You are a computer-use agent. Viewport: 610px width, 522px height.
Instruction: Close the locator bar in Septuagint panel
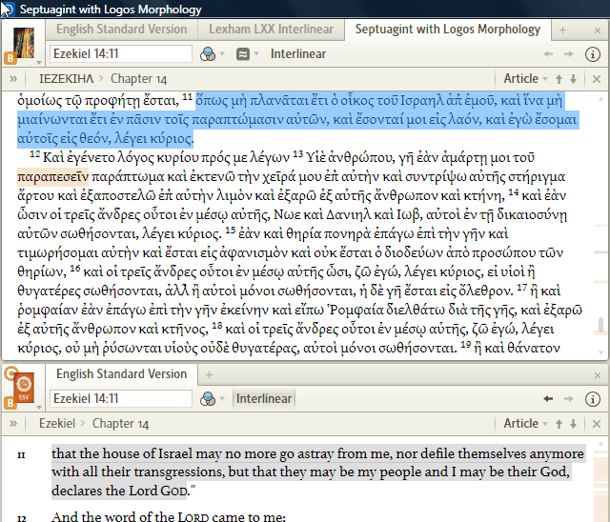click(x=597, y=79)
